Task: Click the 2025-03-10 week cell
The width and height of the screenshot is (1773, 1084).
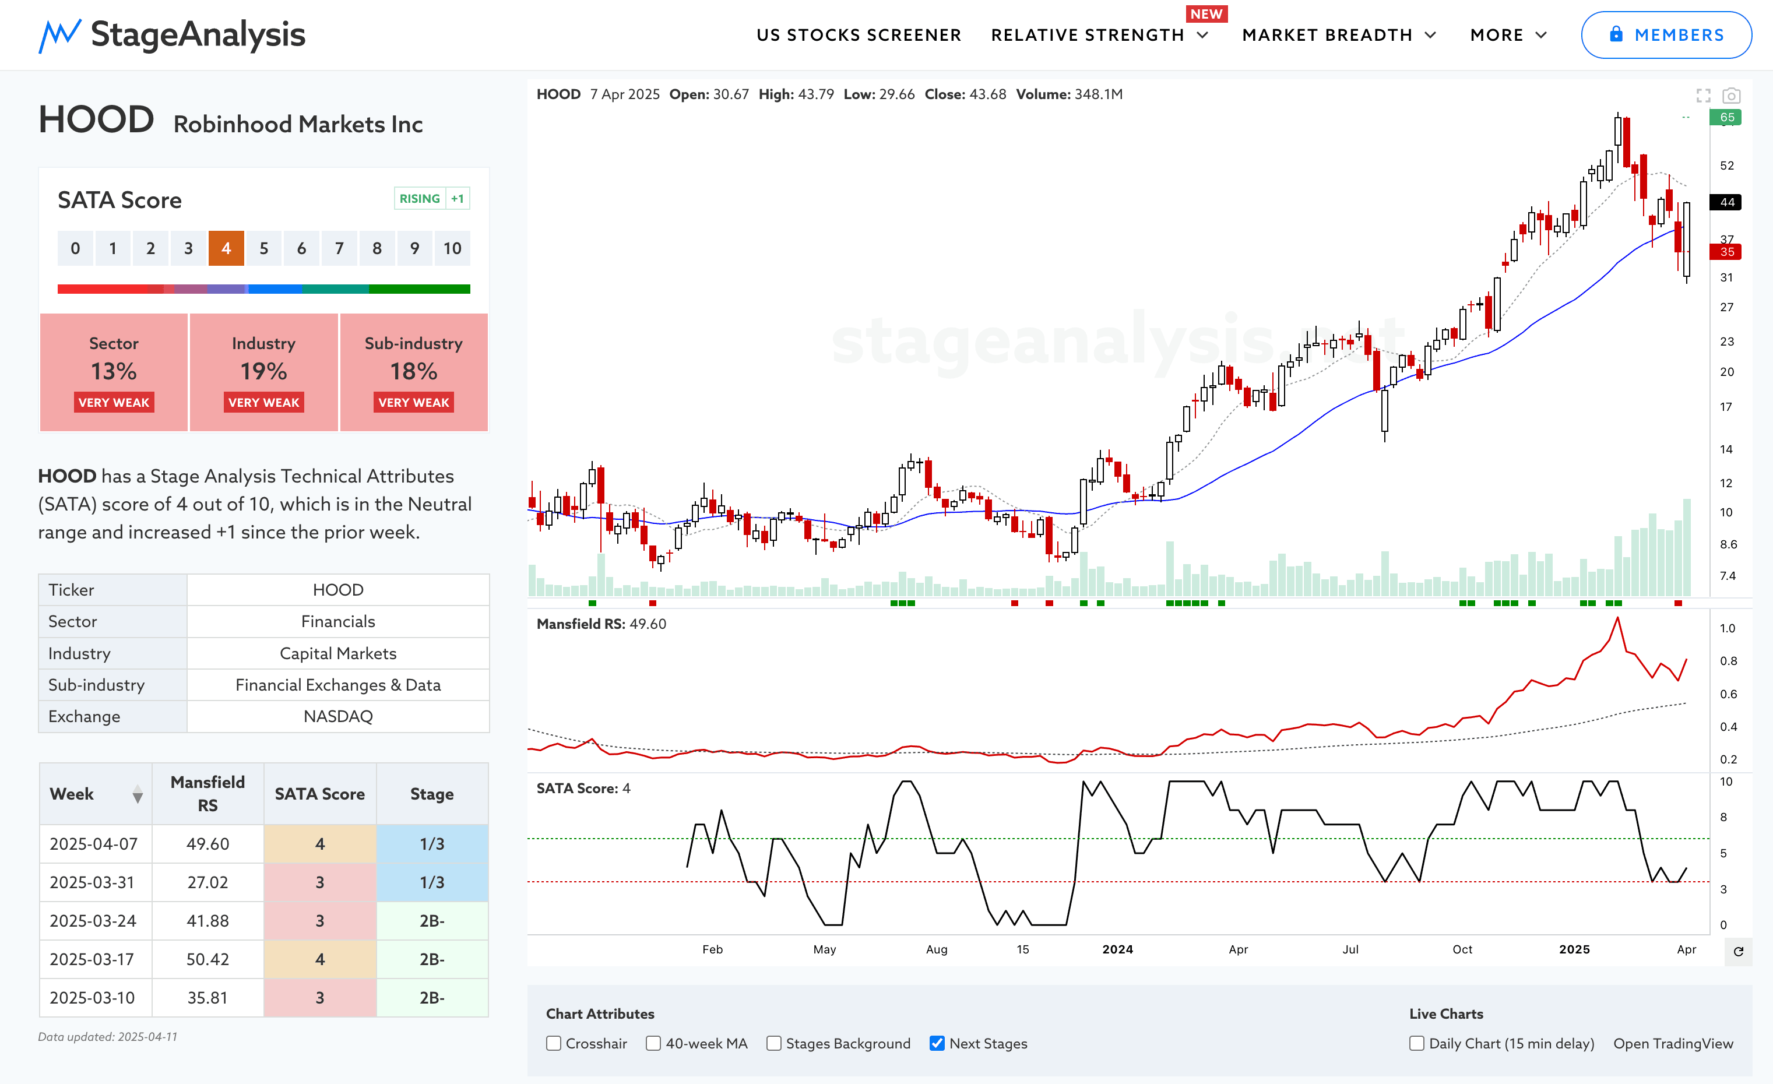Action: 95,998
